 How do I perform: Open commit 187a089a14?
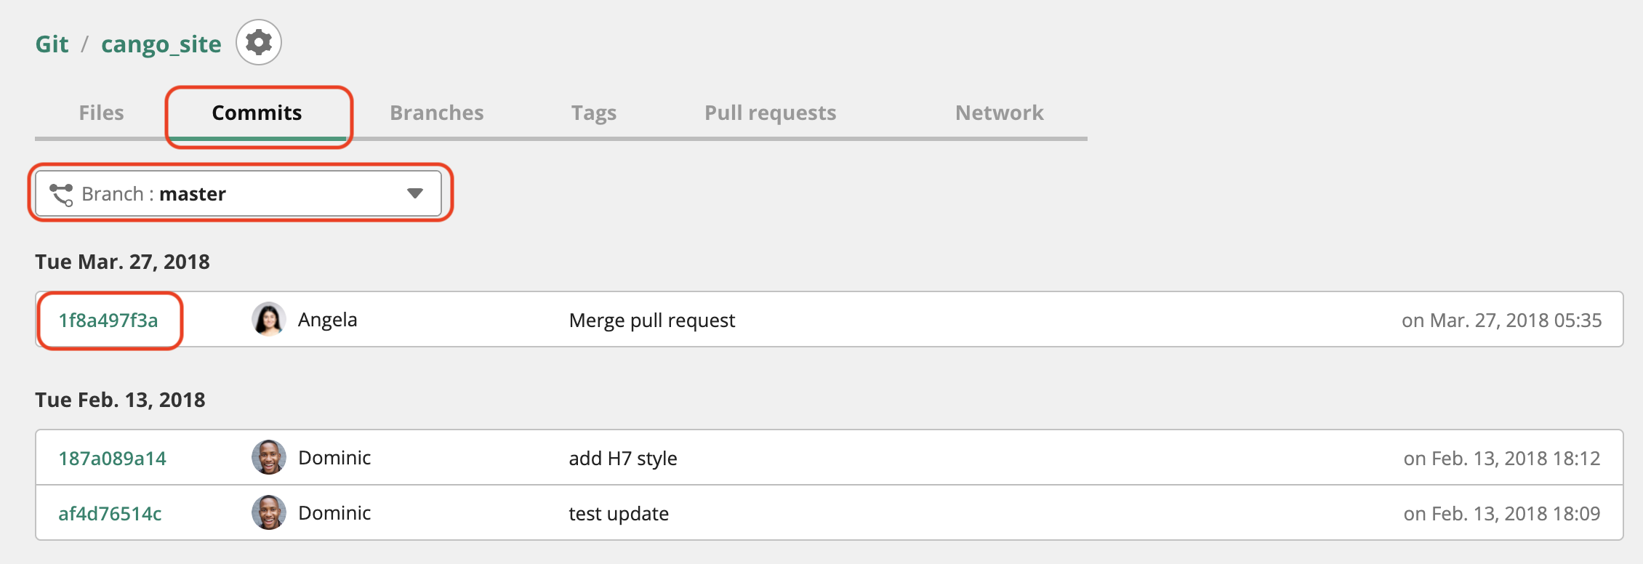[x=113, y=459]
